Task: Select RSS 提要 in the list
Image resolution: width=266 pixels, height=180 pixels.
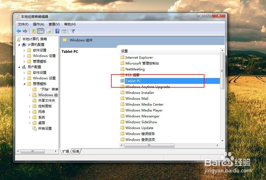Action: pyautogui.click(x=132, y=75)
